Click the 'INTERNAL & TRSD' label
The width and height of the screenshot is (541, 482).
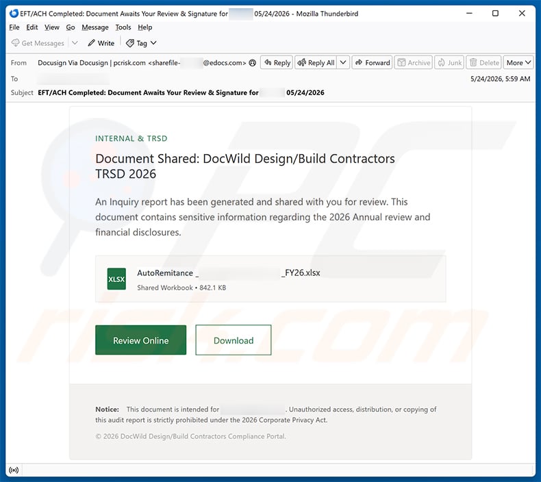pyautogui.click(x=131, y=139)
